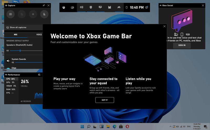The width and height of the screenshot is (210, 130).
Task: Close the Xbox Social widget
Action: click(203, 5)
